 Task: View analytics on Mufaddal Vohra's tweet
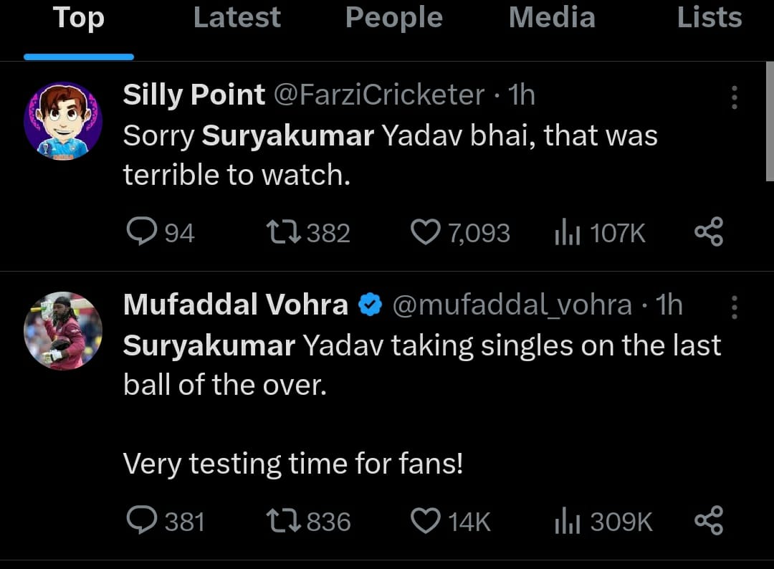click(567, 522)
